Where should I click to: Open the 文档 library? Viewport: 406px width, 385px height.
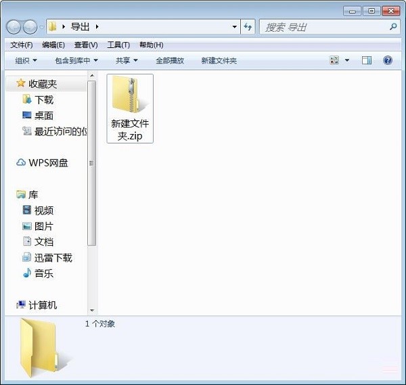(x=44, y=242)
